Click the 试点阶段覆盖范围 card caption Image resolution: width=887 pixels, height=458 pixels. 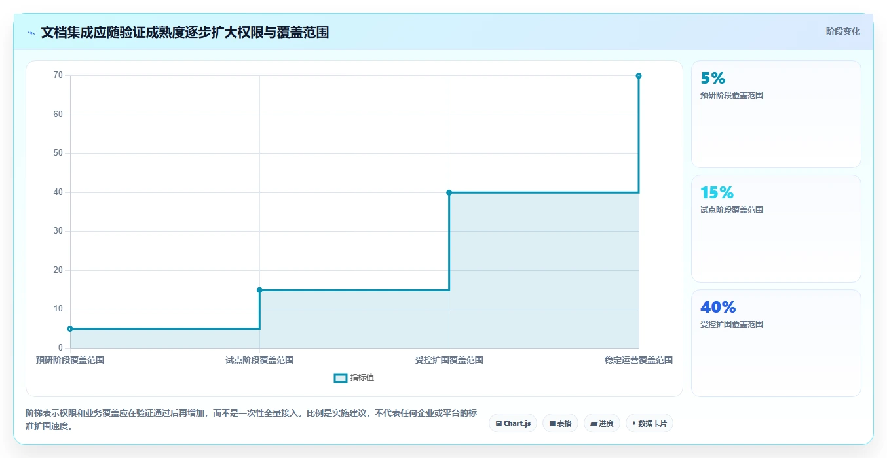[732, 210]
